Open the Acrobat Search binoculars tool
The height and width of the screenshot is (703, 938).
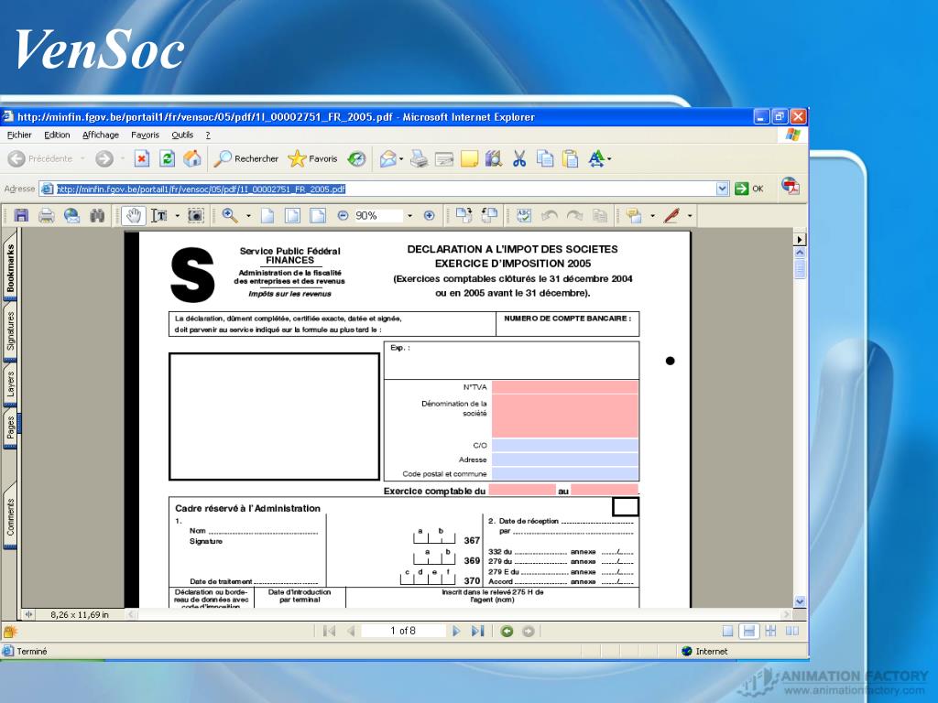pos(97,215)
